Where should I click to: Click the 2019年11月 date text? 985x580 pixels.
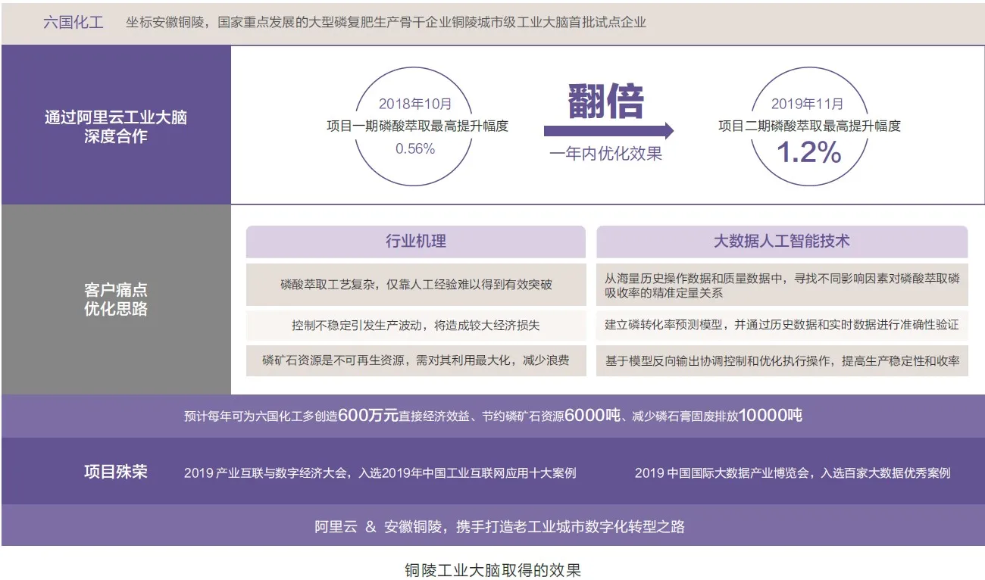(x=808, y=104)
